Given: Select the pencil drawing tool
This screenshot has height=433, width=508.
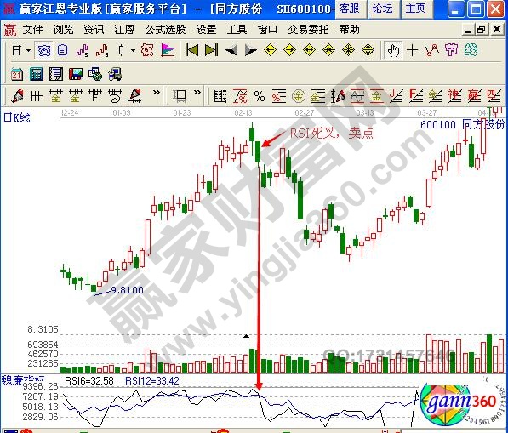Looking at the screenshot, I should pos(16,96).
